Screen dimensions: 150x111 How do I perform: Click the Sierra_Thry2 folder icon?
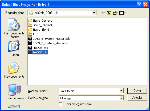click(30, 30)
